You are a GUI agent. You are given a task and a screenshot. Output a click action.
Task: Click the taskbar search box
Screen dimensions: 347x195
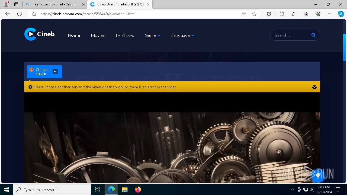52,190
